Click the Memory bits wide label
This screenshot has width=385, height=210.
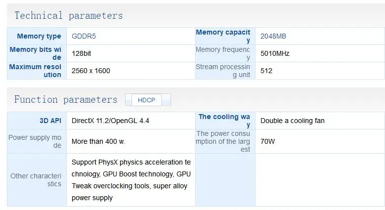(x=36, y=53)
